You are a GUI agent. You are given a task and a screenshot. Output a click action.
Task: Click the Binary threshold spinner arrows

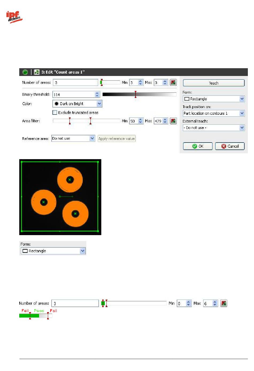point(97,94)
